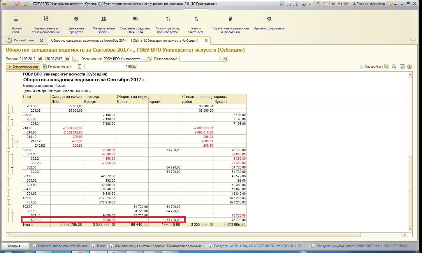The image size is (422, 253).
Task: Click the end date field 30.09.2017
Action: point(55,59)
